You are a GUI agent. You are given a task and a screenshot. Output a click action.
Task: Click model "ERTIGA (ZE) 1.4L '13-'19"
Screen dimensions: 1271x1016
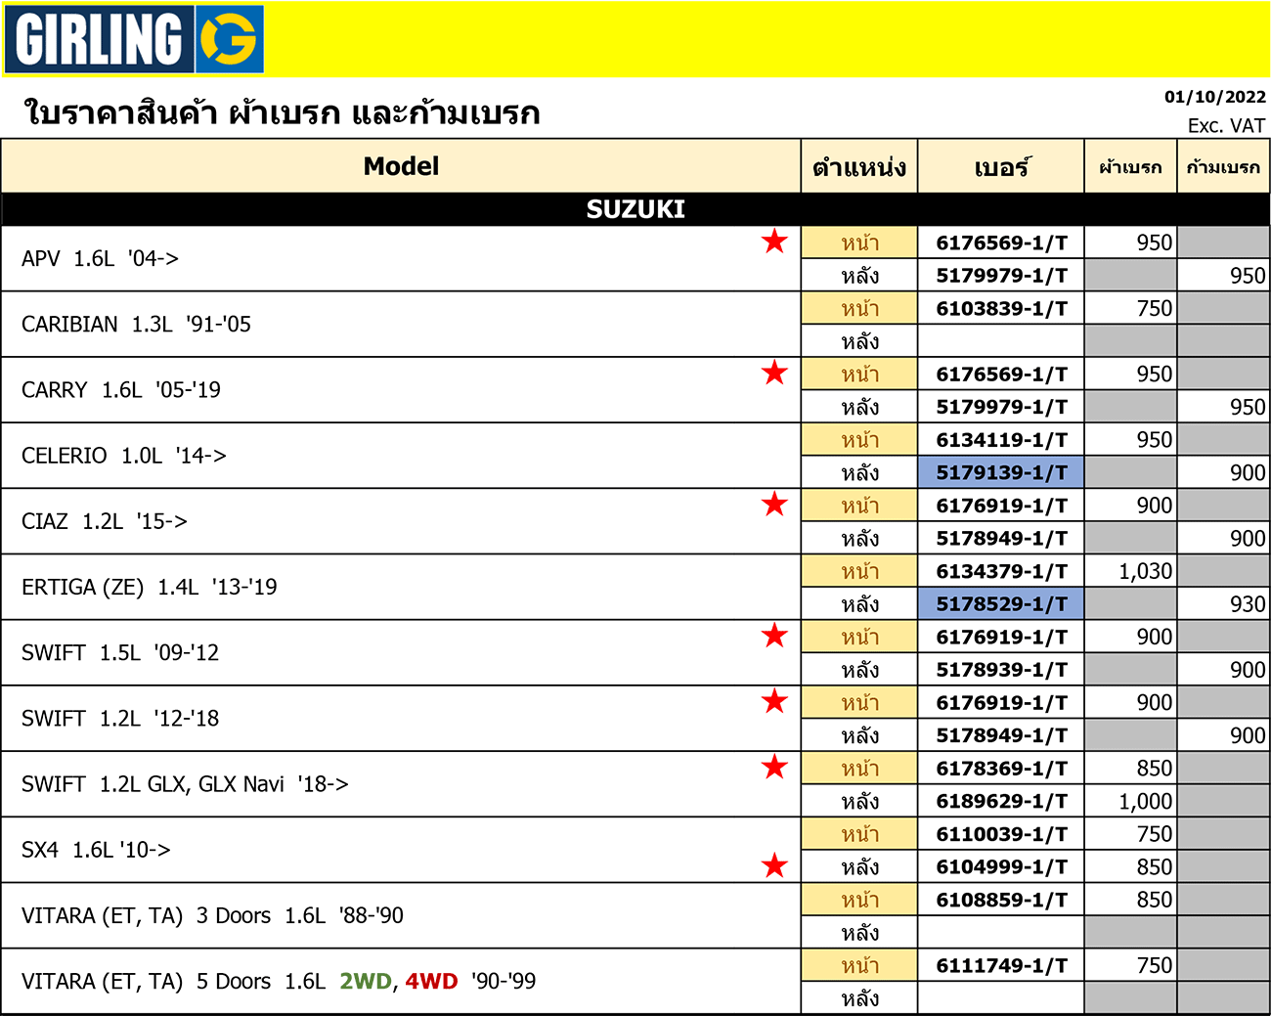[x=150, y=587]
